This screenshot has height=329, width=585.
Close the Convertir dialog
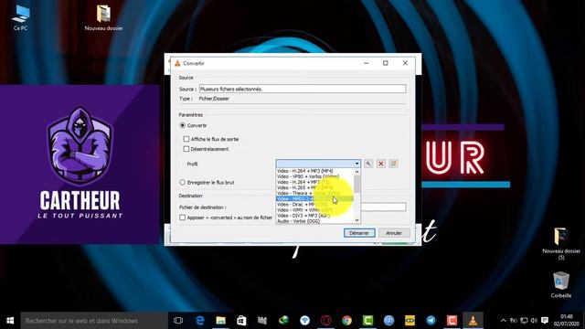pos(405,63)
